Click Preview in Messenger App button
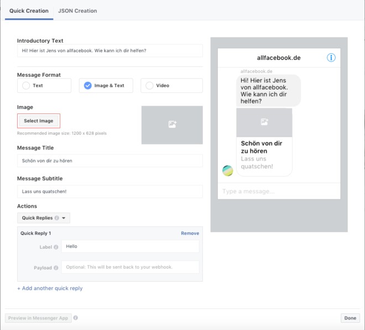This screenshot has height=330, width=365. (38, 318)
